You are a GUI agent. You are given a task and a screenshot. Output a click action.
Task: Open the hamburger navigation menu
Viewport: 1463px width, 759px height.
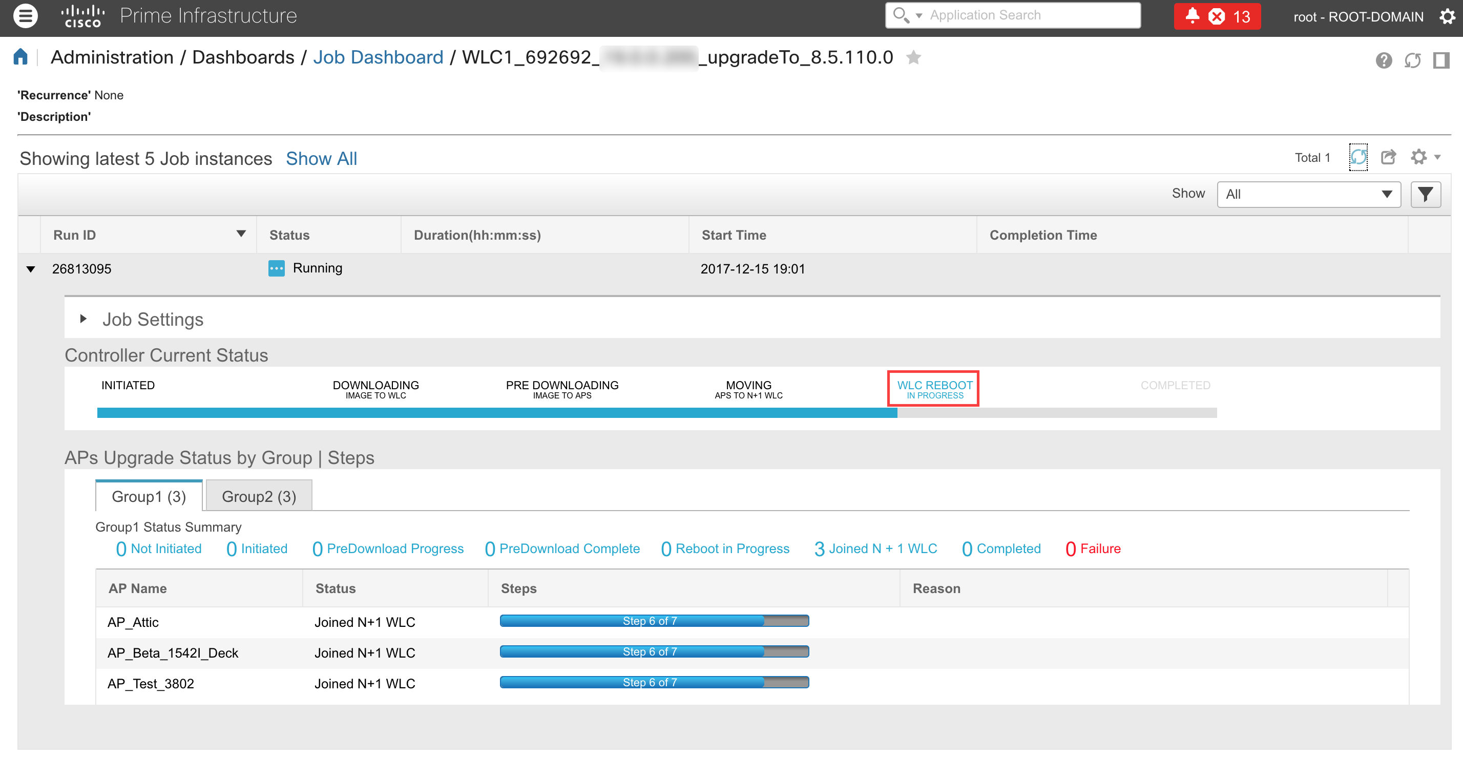pyautogui.click(x=25, y=16)
